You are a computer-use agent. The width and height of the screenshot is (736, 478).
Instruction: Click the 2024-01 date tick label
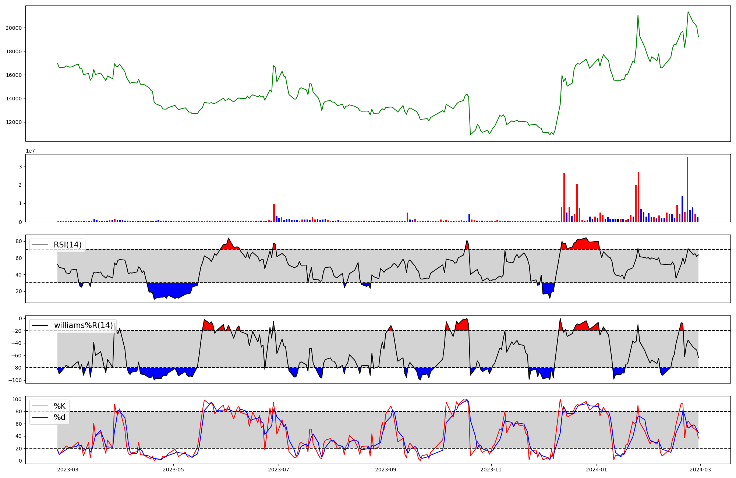coord(596,470)
